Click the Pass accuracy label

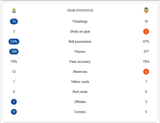(x=80, y=61)
